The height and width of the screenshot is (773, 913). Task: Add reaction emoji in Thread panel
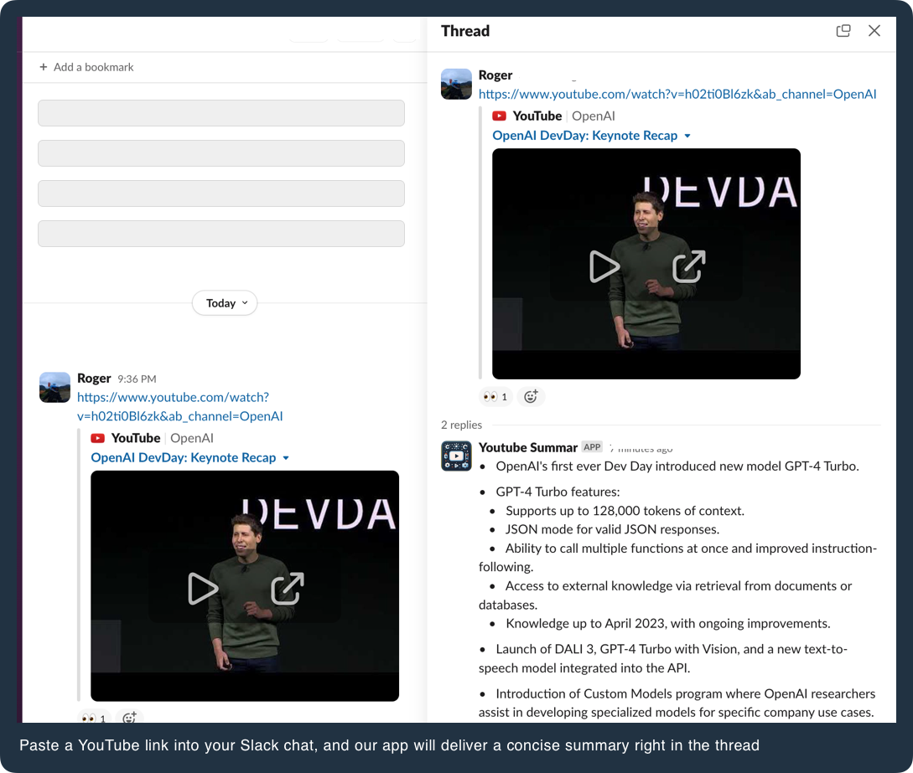click(531, 397)
